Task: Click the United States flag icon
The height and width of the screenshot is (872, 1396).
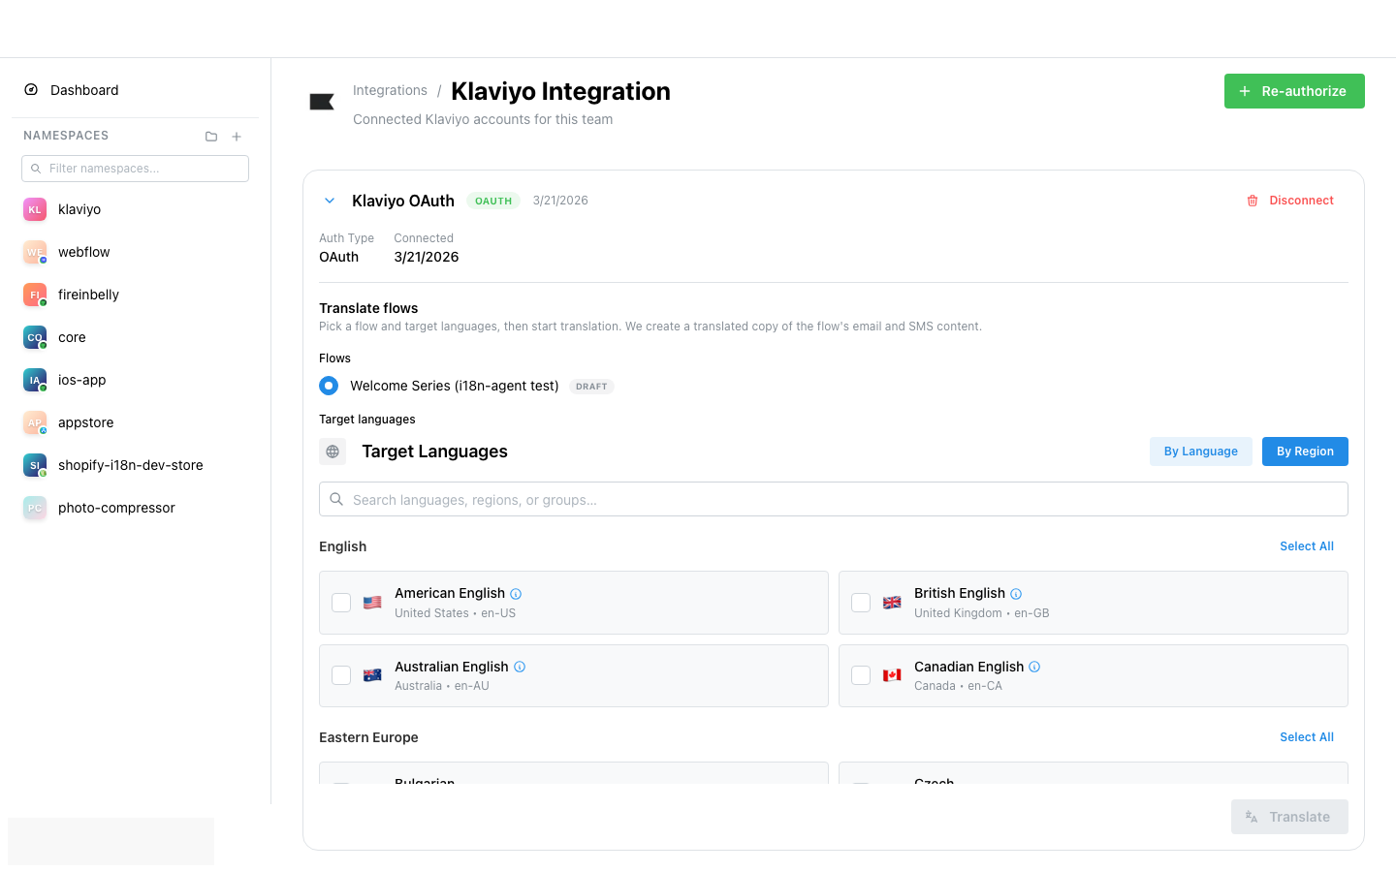Action: pyautogui.click(x=372, y=603)
